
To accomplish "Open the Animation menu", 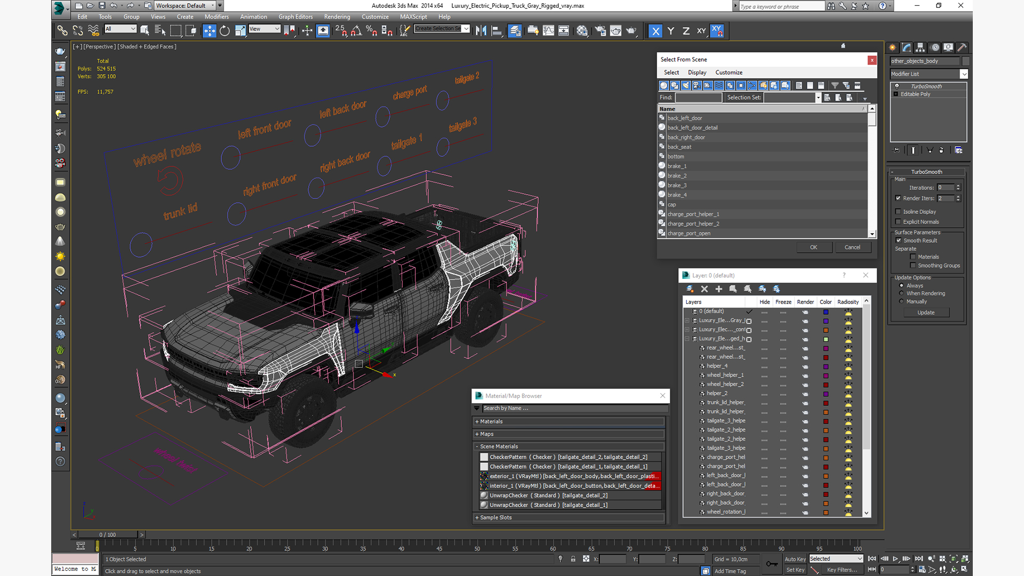I will pos(253,17).
